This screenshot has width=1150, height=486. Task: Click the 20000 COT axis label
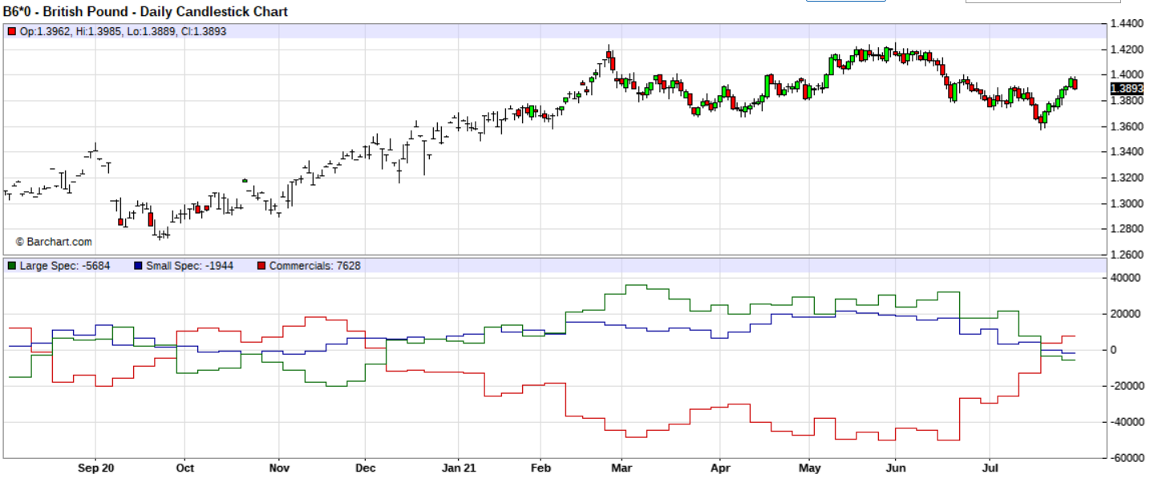[1125, 314]
